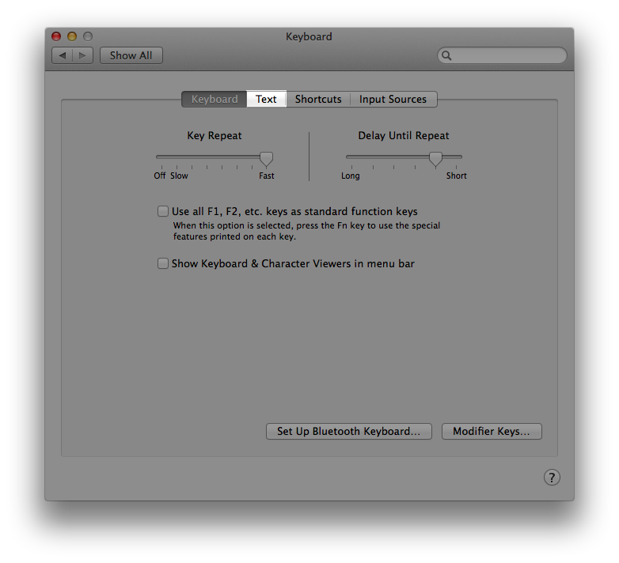Click the Key Repeat slider thumb
Image resolution: width=619 pixels, height=563 pixels.
267,159
